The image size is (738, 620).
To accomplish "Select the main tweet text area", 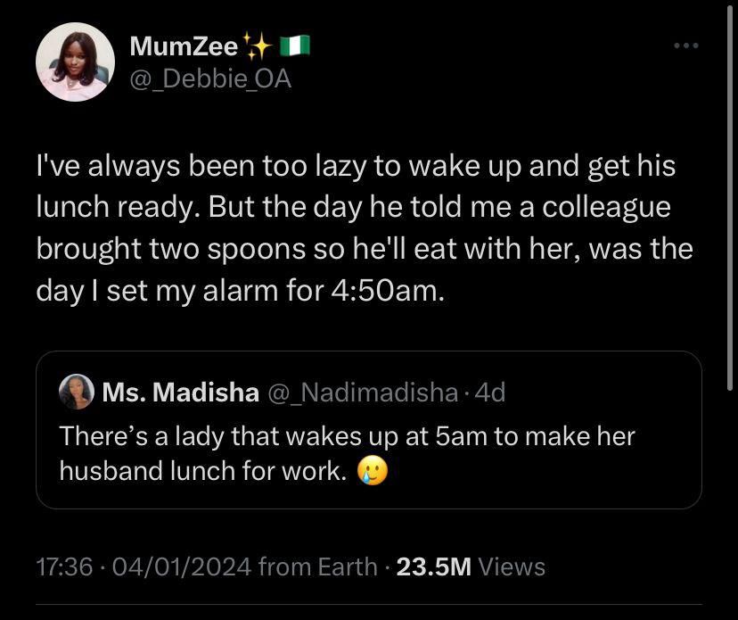I will [357, 223].
